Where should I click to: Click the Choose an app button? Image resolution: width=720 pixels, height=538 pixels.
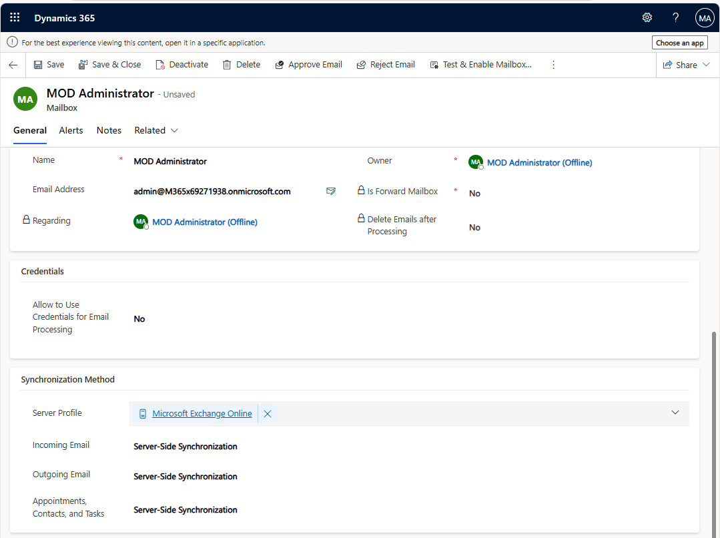click(x=679, y=42)
